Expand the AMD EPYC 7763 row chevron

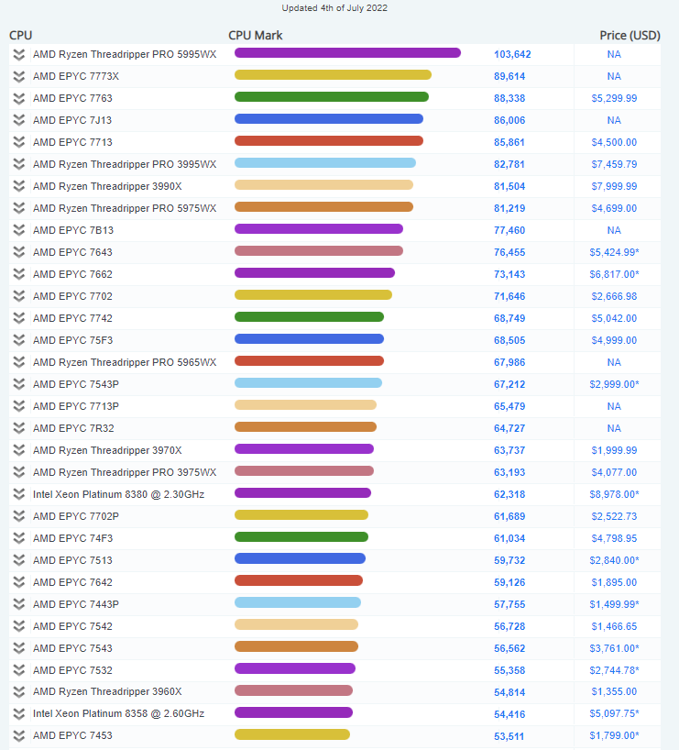point(19,98)
